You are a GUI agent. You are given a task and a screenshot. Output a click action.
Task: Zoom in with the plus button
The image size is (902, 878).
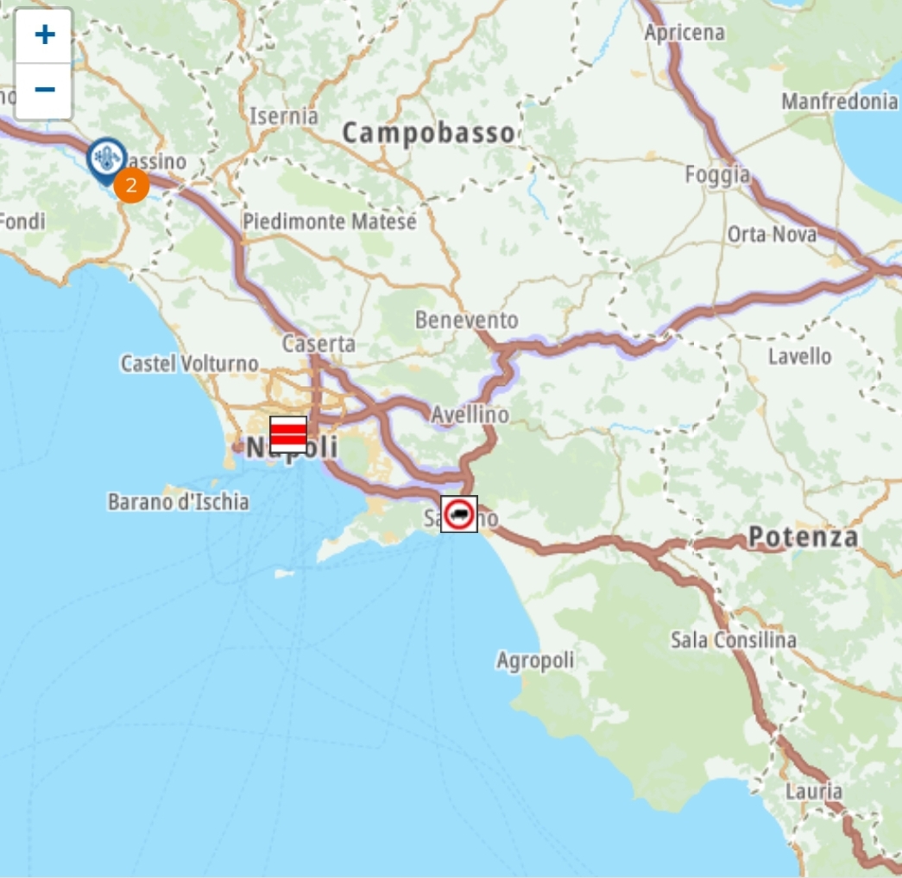pyautogui.click(x=44, y=35)
